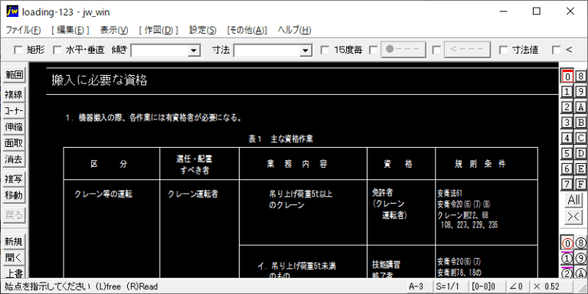This screenshot has width=588, height=294.
Task: Click the <--- arrow line button
Action: (x=467, y=50)
